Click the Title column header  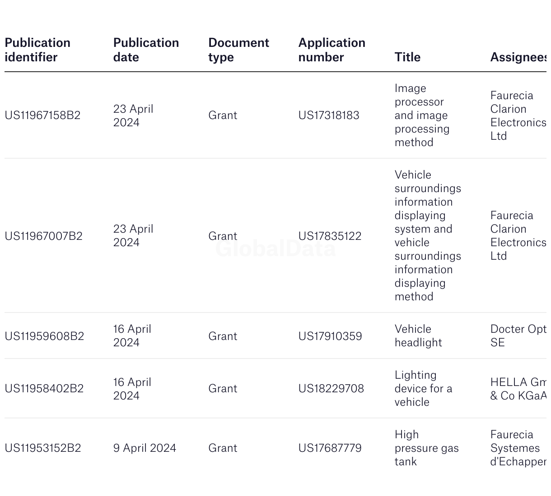(407, 57)
